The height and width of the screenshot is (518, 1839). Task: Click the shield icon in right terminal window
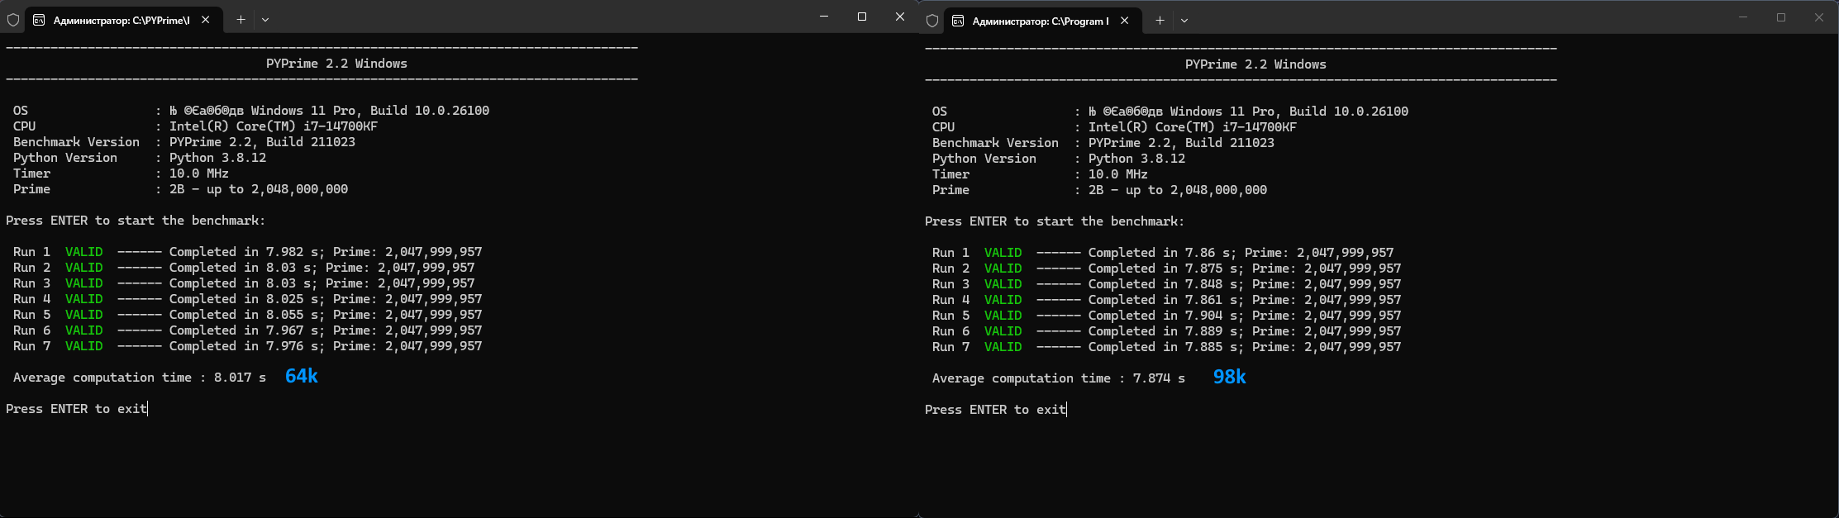932,21
